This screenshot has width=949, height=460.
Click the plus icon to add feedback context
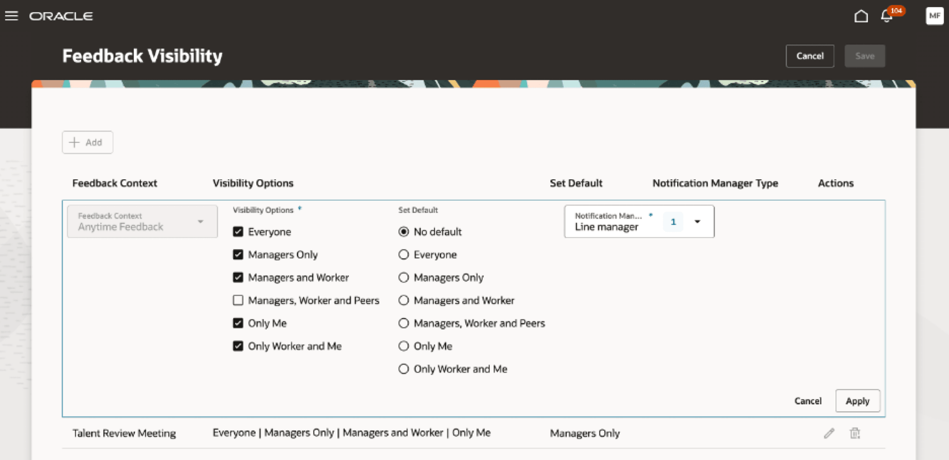[x=74, y=142]
